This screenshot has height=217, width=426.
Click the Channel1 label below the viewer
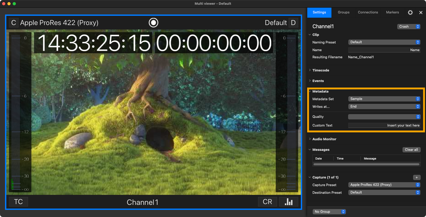coord(143,202)
